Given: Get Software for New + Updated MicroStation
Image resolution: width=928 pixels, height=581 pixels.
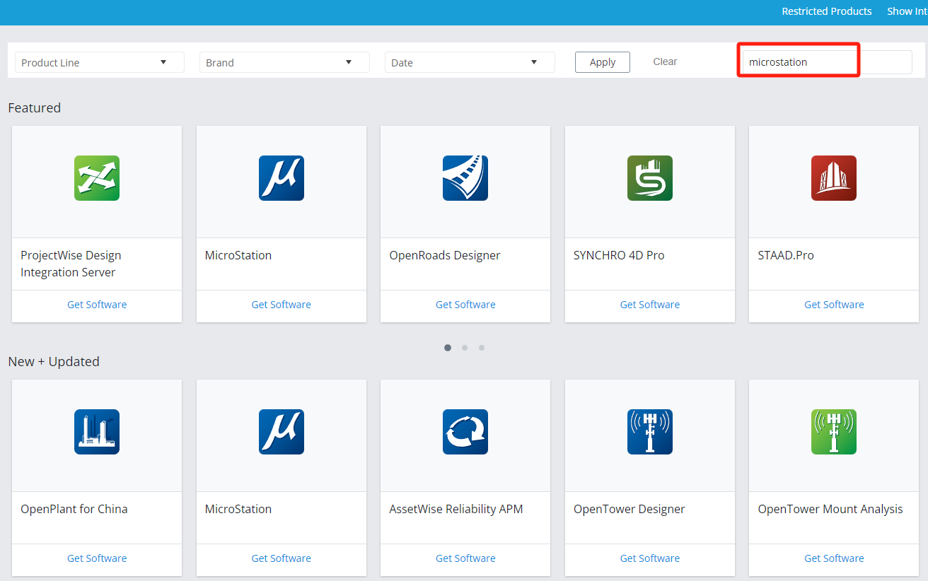Looking at the screenshot, I should point(282,558).
